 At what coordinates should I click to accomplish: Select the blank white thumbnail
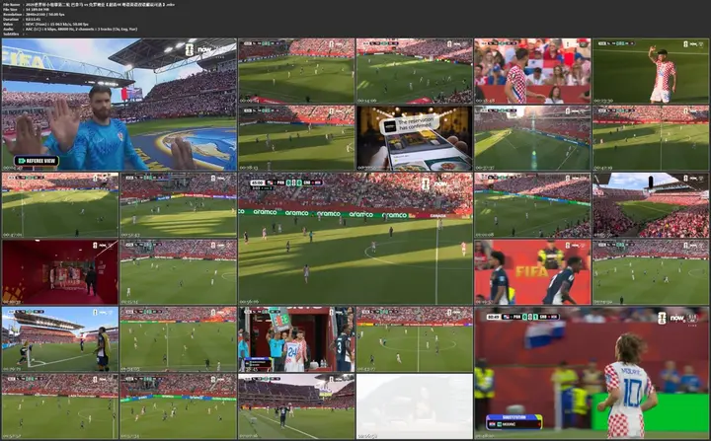(x=415, y=406)
